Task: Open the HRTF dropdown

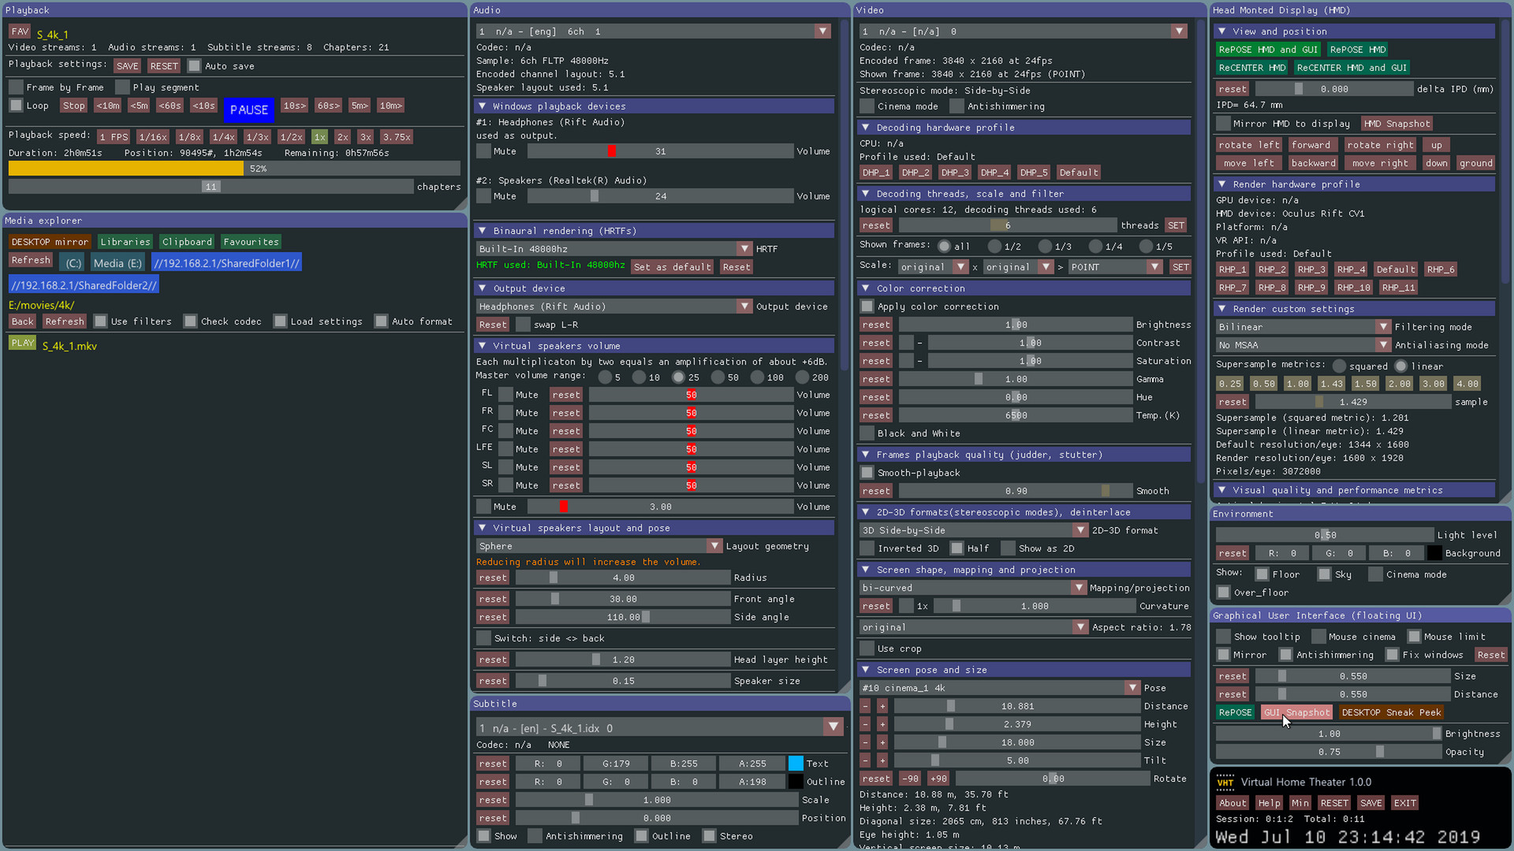Action: pyautogui.click(x=744, y=249)
